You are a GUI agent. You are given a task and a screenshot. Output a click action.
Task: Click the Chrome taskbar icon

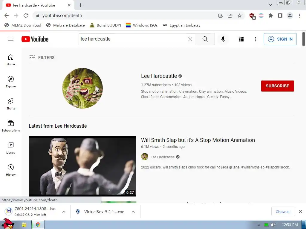(x=38, y=225)
